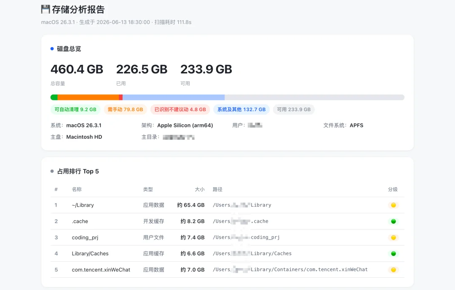Viewport: 455px width, 290px height.
Task: Click light blue segment of usage bar
Action: [174, 97]
